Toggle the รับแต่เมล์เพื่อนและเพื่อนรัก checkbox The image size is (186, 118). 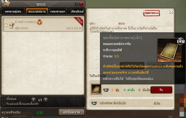pyautogui.click(x=4, y=104)
